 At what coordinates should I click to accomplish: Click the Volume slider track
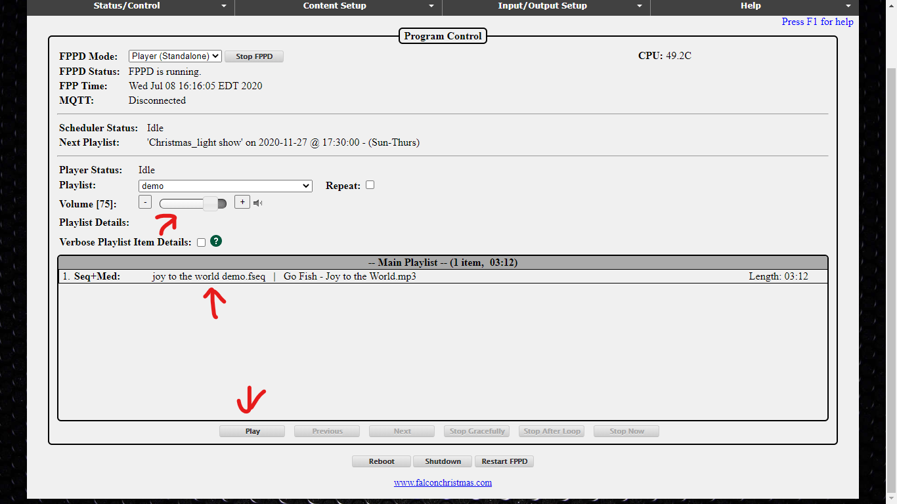(193, 203)
